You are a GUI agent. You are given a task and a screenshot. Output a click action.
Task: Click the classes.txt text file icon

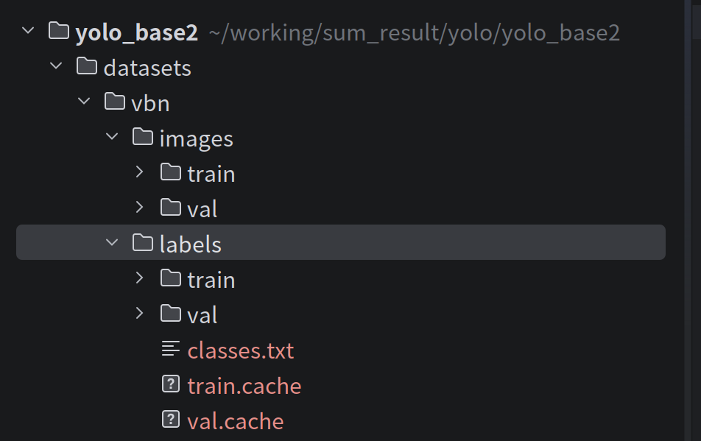[171, 349]
